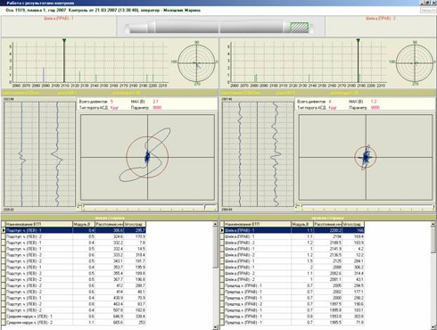Click the left polar angle diagram
The height and width of the screenshot is (330, 437).
click(x=196, y=62)
